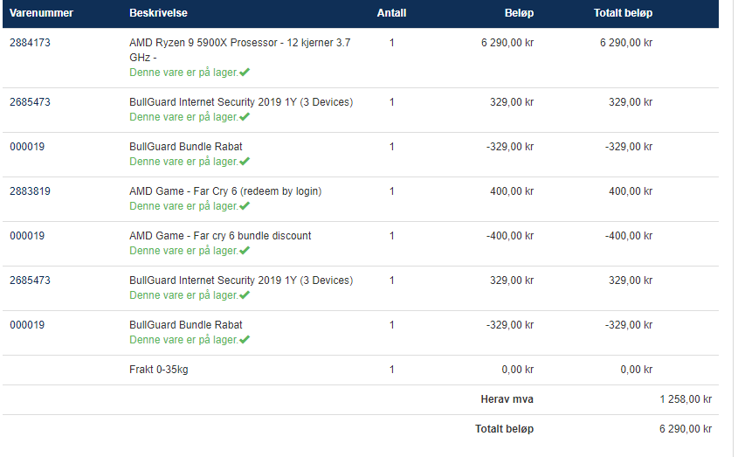Click the Herav mva amount 1 258,00 kr

pyautogui.click(x=686, y=399)
